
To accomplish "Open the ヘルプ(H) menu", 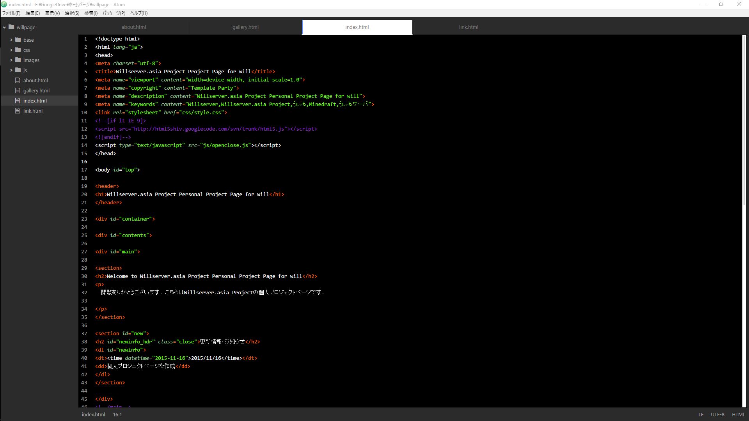I will (x=139, y=13).
